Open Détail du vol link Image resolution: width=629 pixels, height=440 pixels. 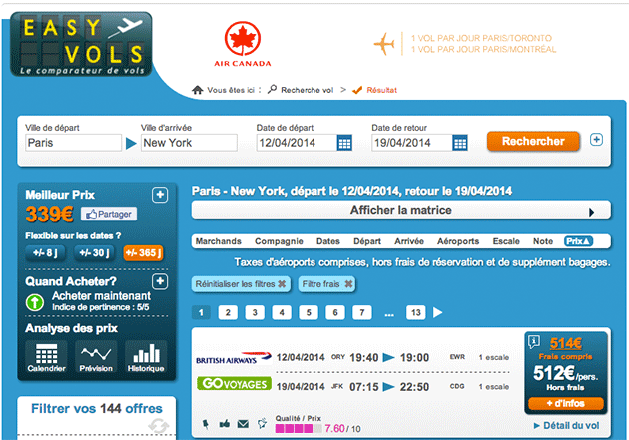567,426
